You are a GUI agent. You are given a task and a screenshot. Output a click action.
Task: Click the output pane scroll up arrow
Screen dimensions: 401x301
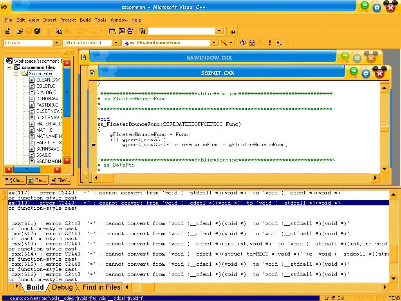[393, 195]
